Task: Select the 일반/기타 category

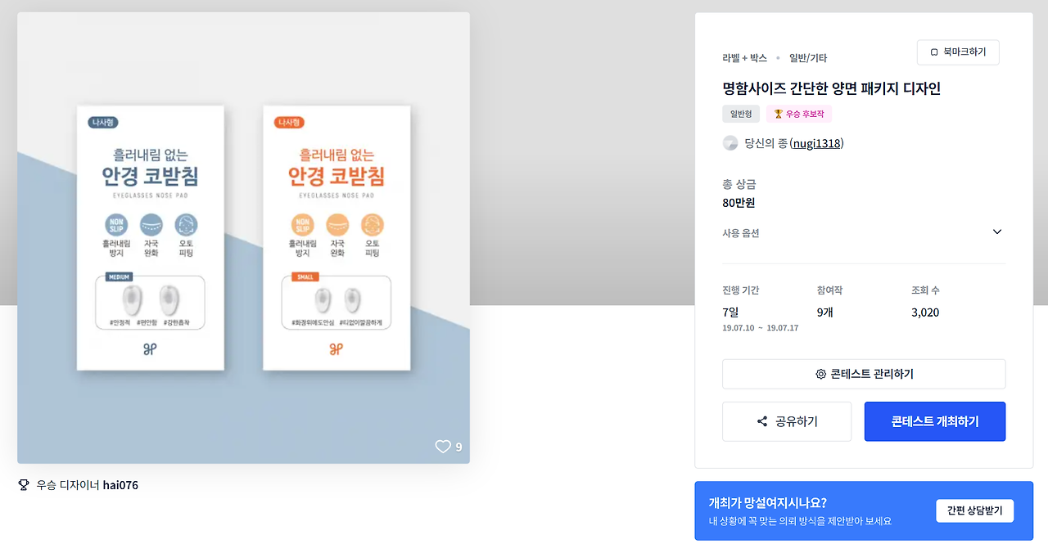Action: (x=808, y=58)
